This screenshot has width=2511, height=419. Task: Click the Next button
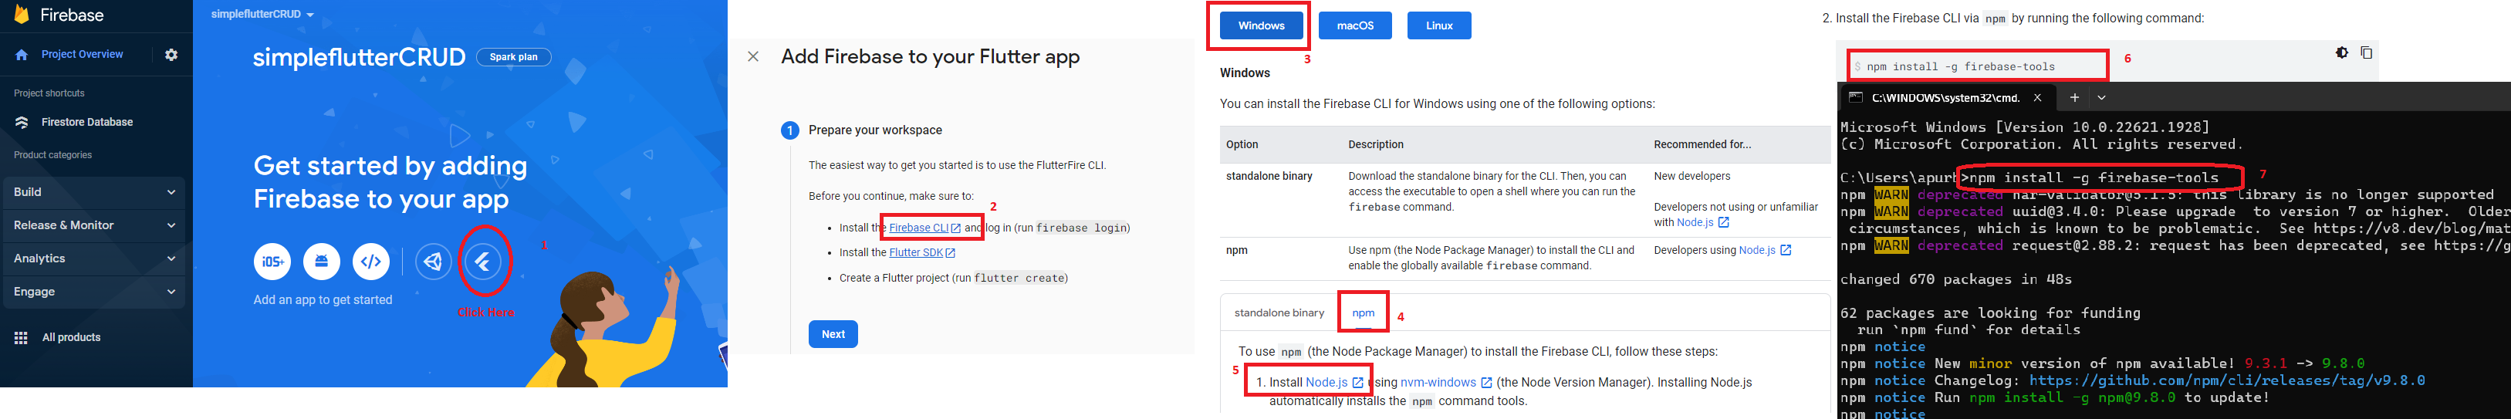click(x=833, y=334)
